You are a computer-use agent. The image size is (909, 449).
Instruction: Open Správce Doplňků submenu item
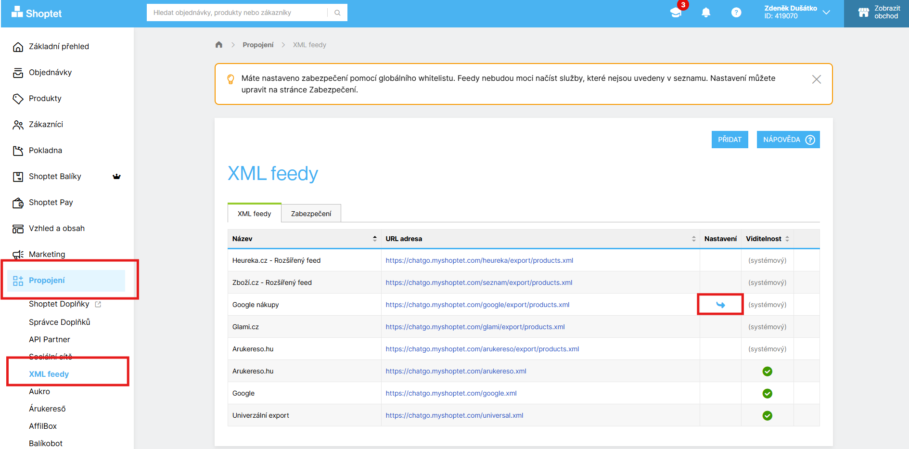click(59, 322)
